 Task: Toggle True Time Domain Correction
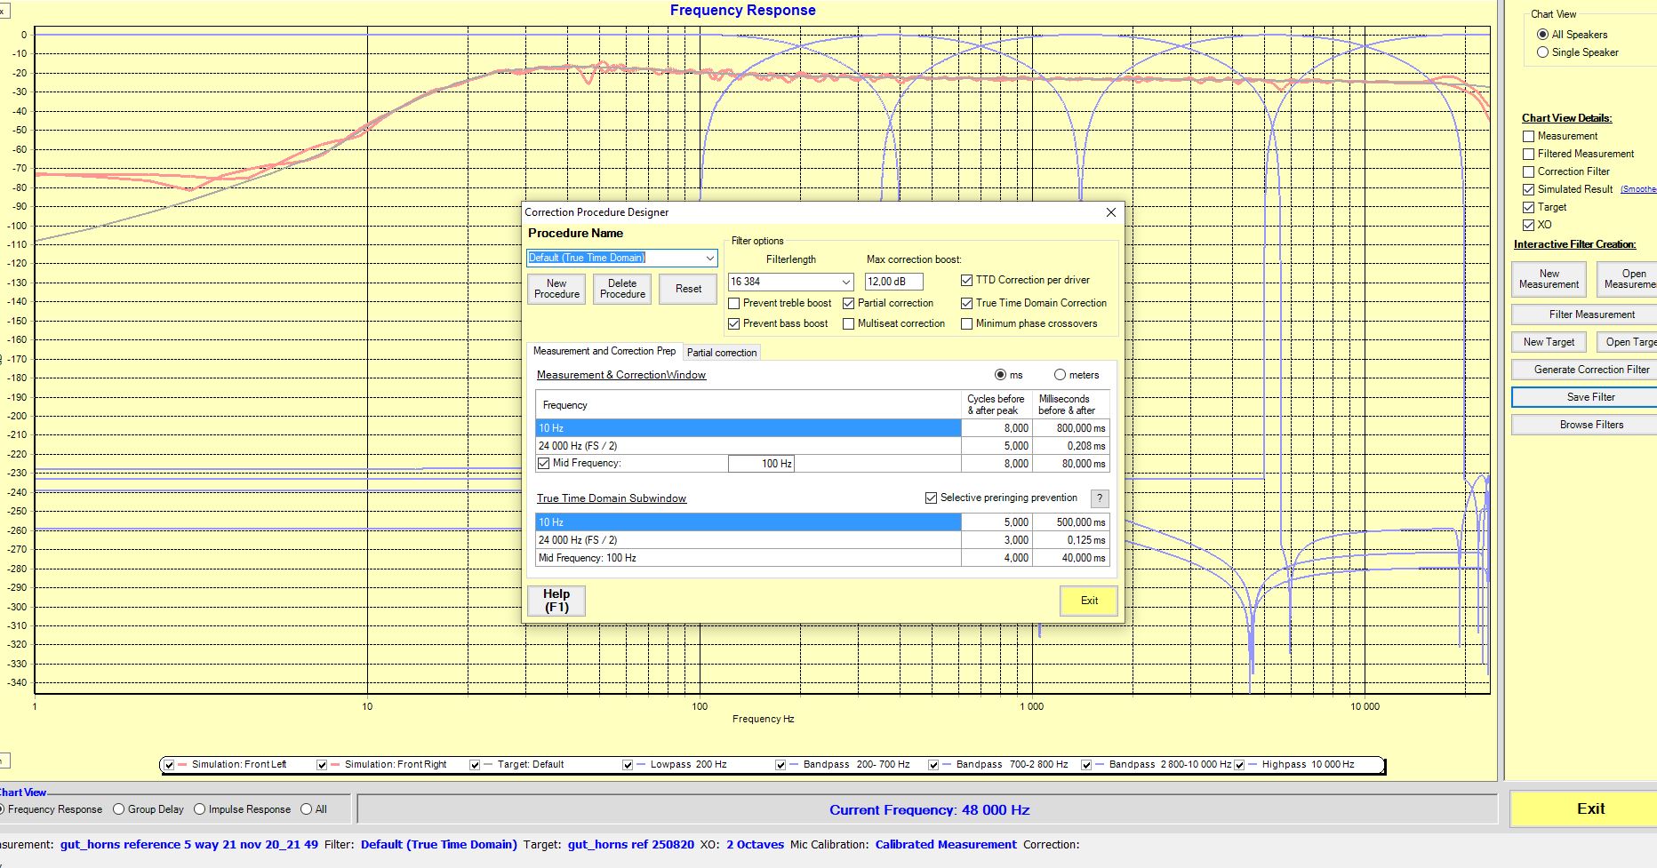point(967,303)
